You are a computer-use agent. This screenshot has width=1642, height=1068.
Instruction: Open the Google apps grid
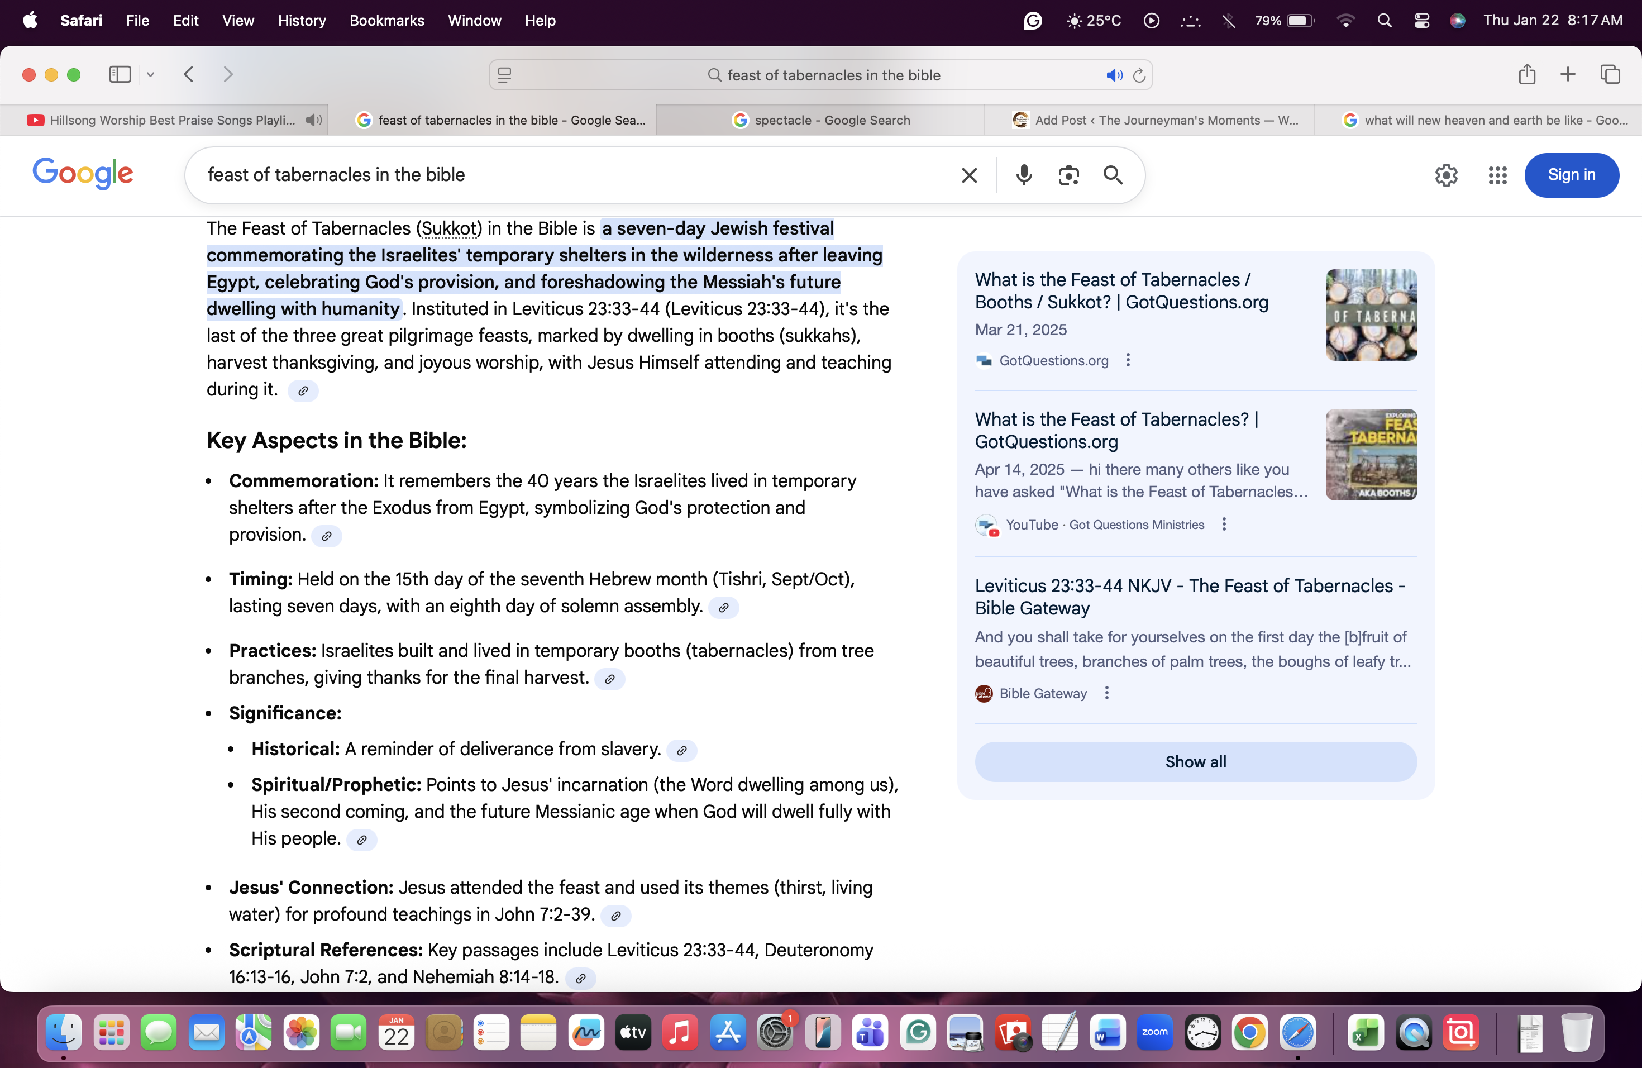[1497, 175]
